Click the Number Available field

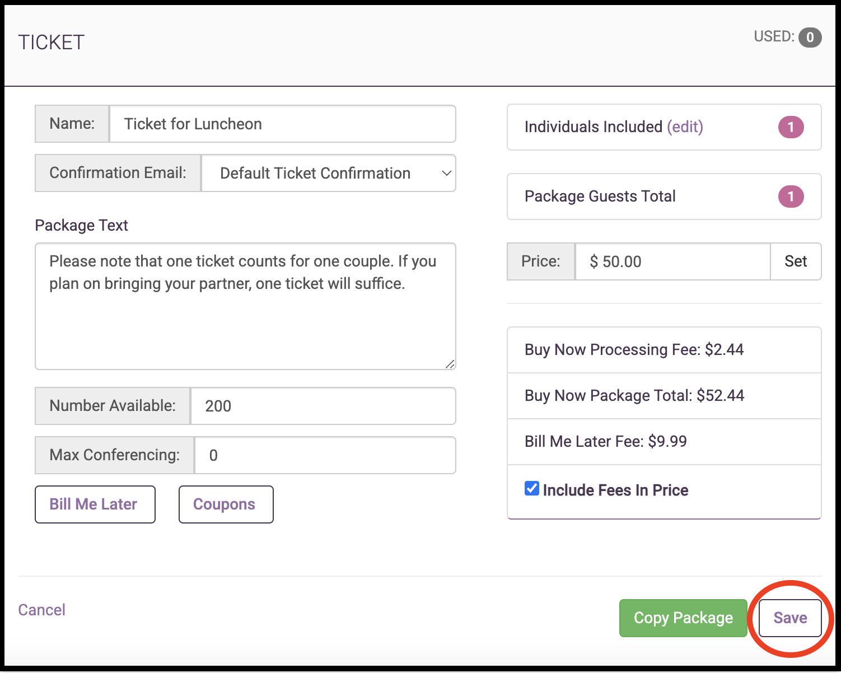point(323,406)
